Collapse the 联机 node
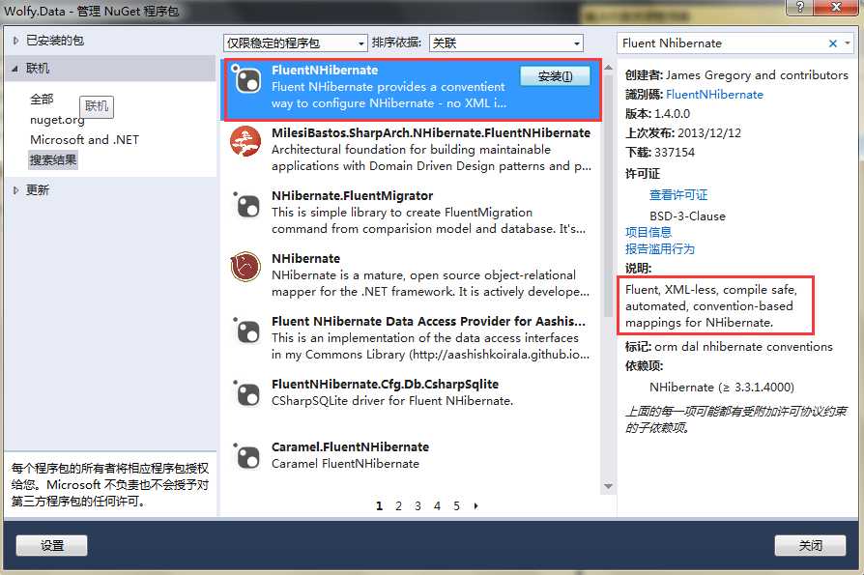 coord(14,69)
